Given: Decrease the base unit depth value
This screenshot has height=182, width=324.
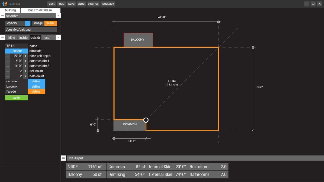Looking at the screenshot, I should pyautogui.click(x=8, y=56).
